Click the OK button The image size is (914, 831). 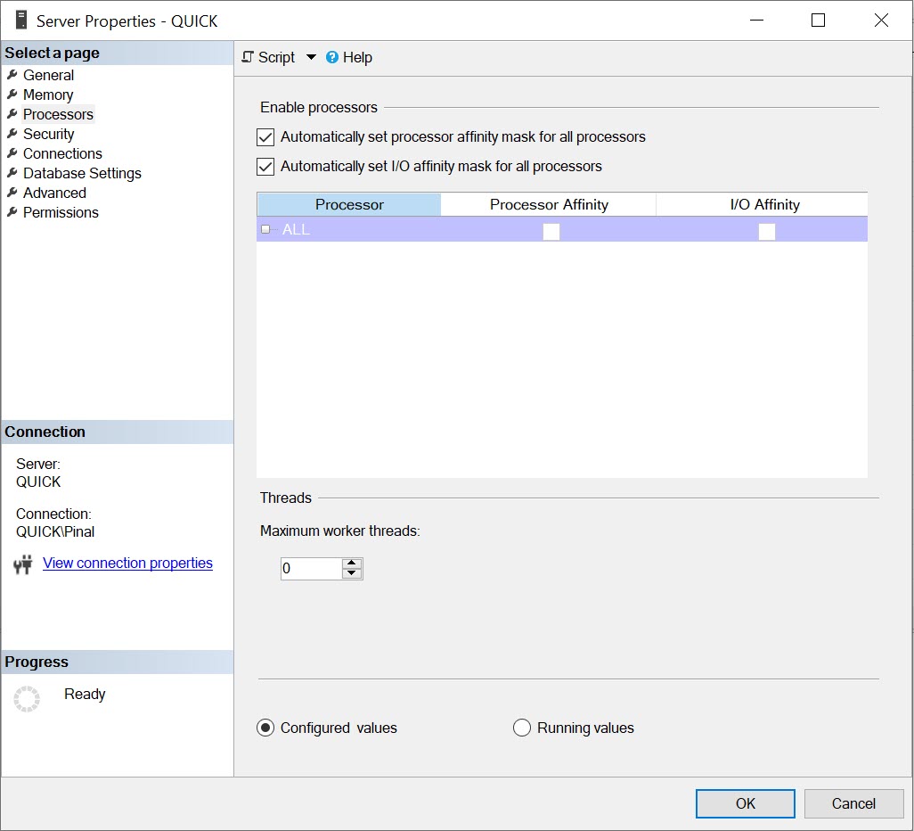(745, 803)
